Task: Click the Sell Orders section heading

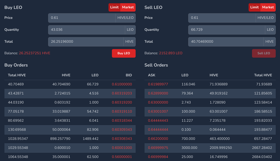Action: click(x=156, y=65)
